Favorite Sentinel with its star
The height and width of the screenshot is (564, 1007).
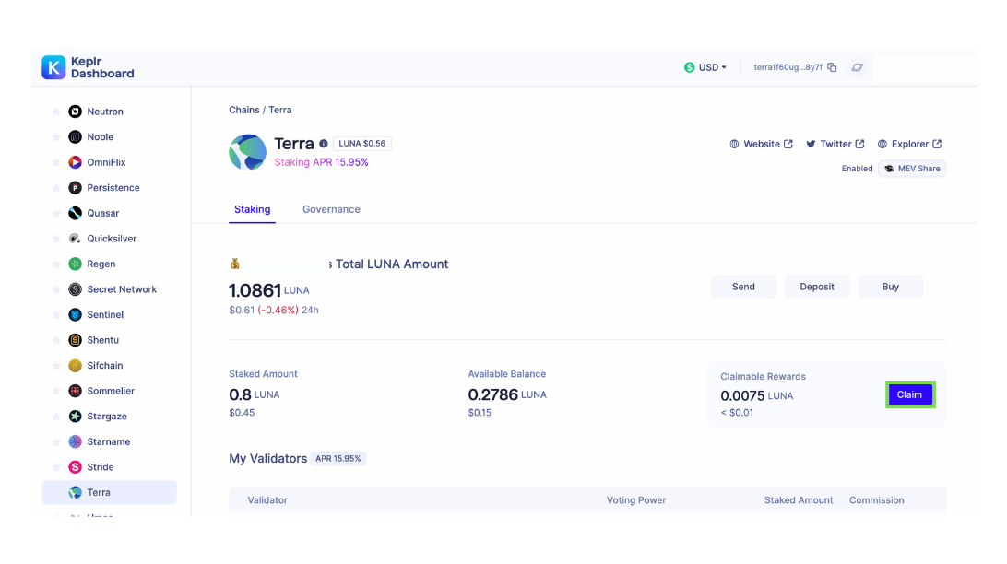point(56,314)
